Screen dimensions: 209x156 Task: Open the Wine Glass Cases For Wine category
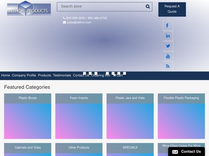click(181, 145)
